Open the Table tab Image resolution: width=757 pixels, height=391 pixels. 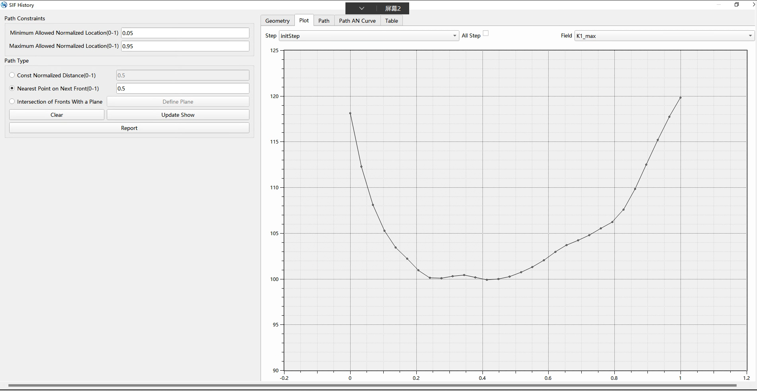[x=392, y=21]
